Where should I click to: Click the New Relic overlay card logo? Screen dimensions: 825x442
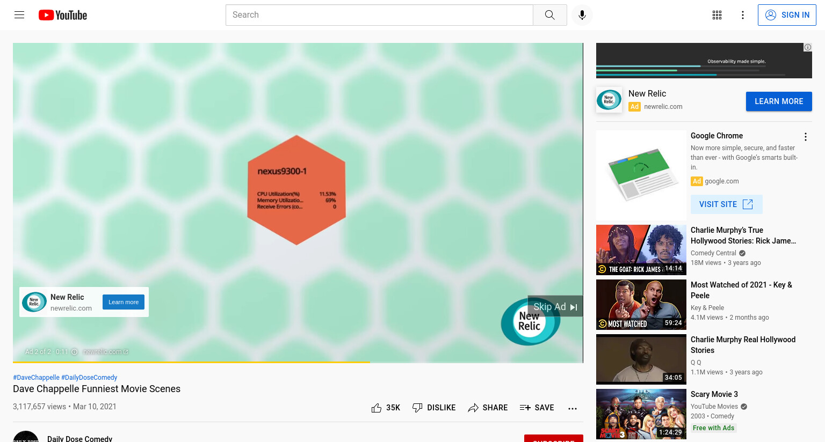(34, 302)
